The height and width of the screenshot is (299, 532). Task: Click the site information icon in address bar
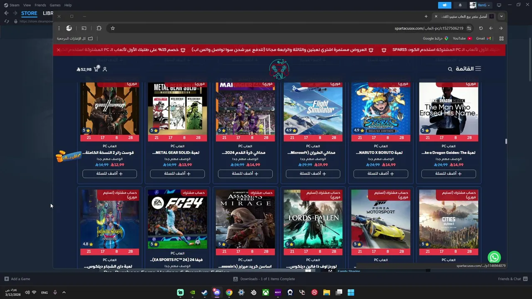point(469,28)
